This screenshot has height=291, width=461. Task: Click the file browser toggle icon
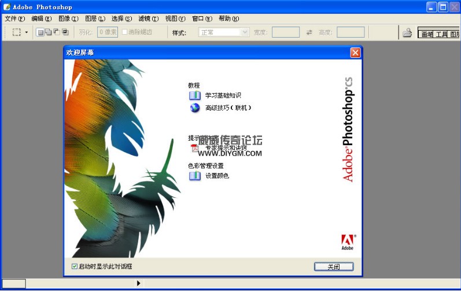pyautogui.click(x=407, y=32)
